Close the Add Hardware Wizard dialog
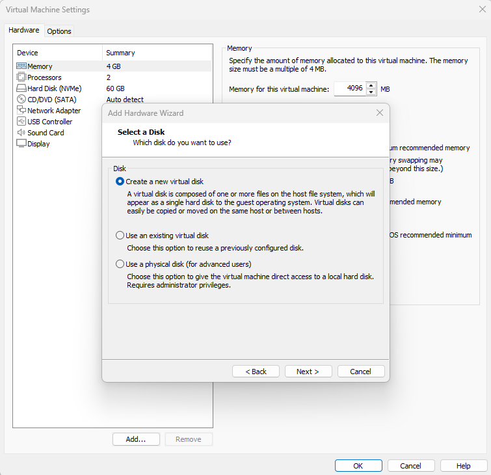This screenshot has height=475, width=491. pyautogui.click(x=380, y=113)
